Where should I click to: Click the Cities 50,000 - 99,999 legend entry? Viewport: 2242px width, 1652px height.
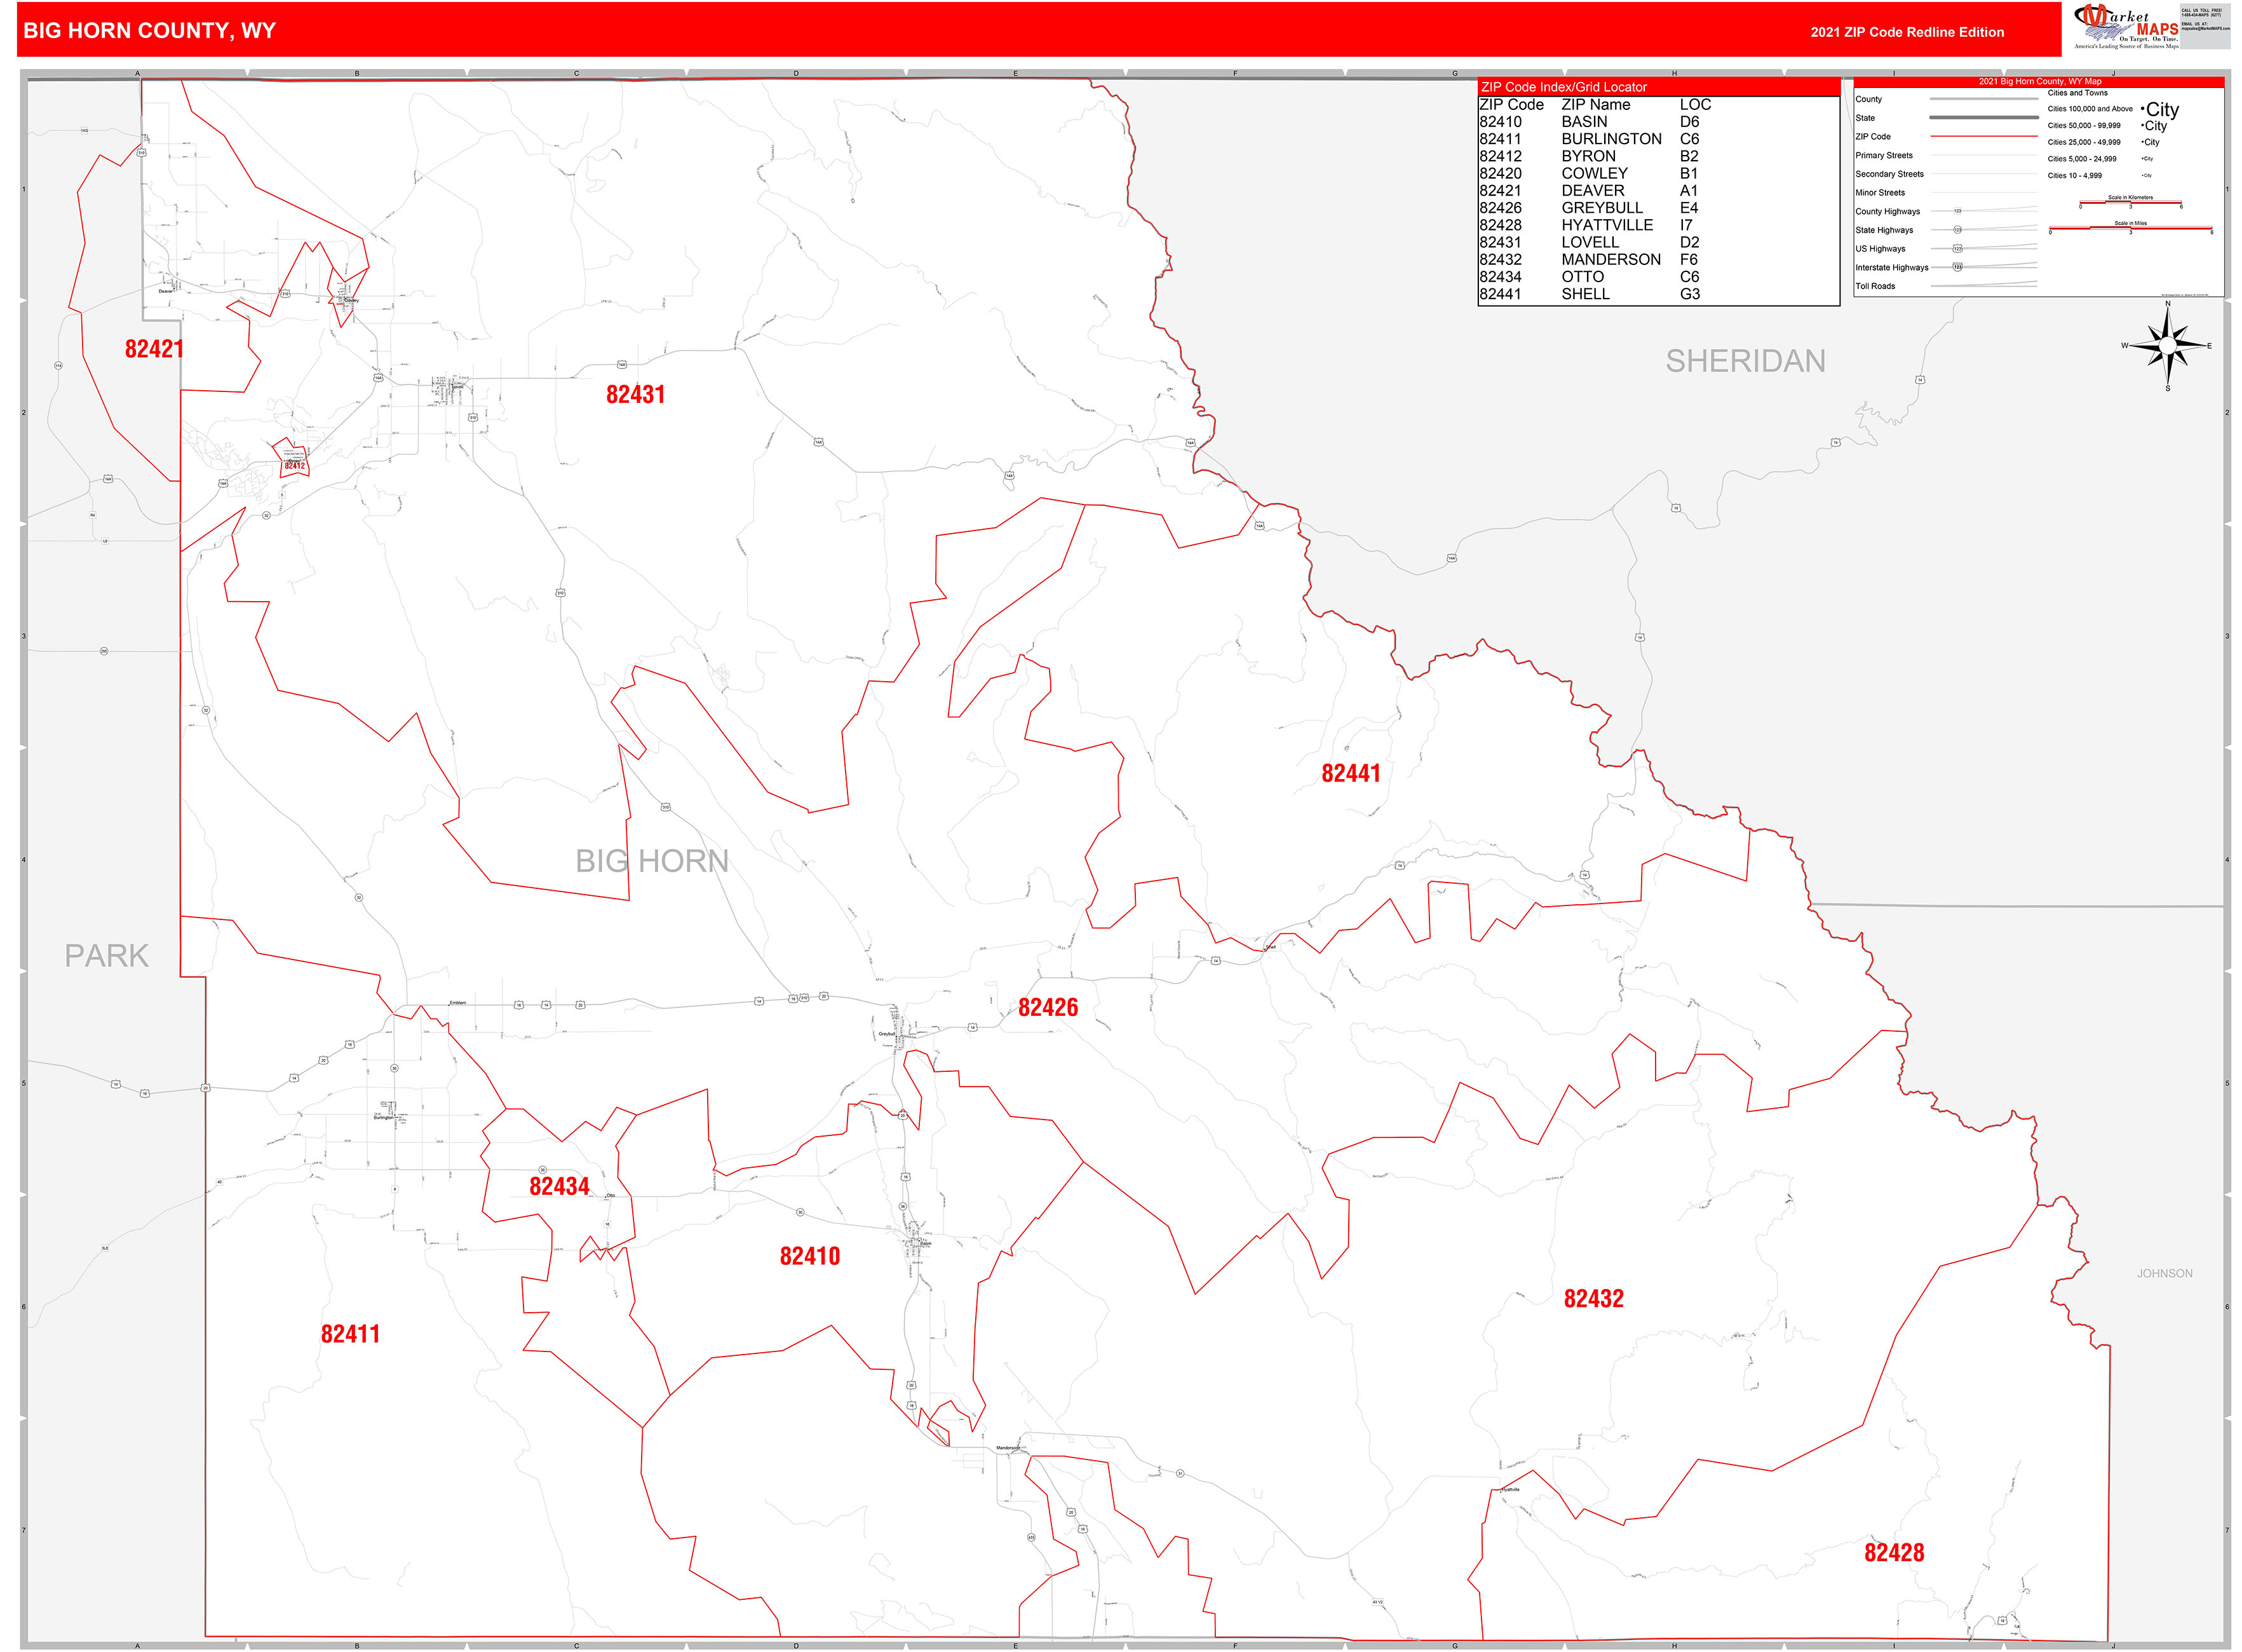(x=2083, y=126)
